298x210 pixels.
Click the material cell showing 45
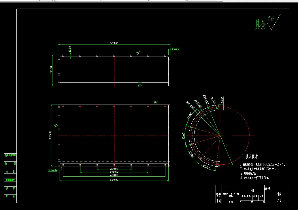click(252, 190)
